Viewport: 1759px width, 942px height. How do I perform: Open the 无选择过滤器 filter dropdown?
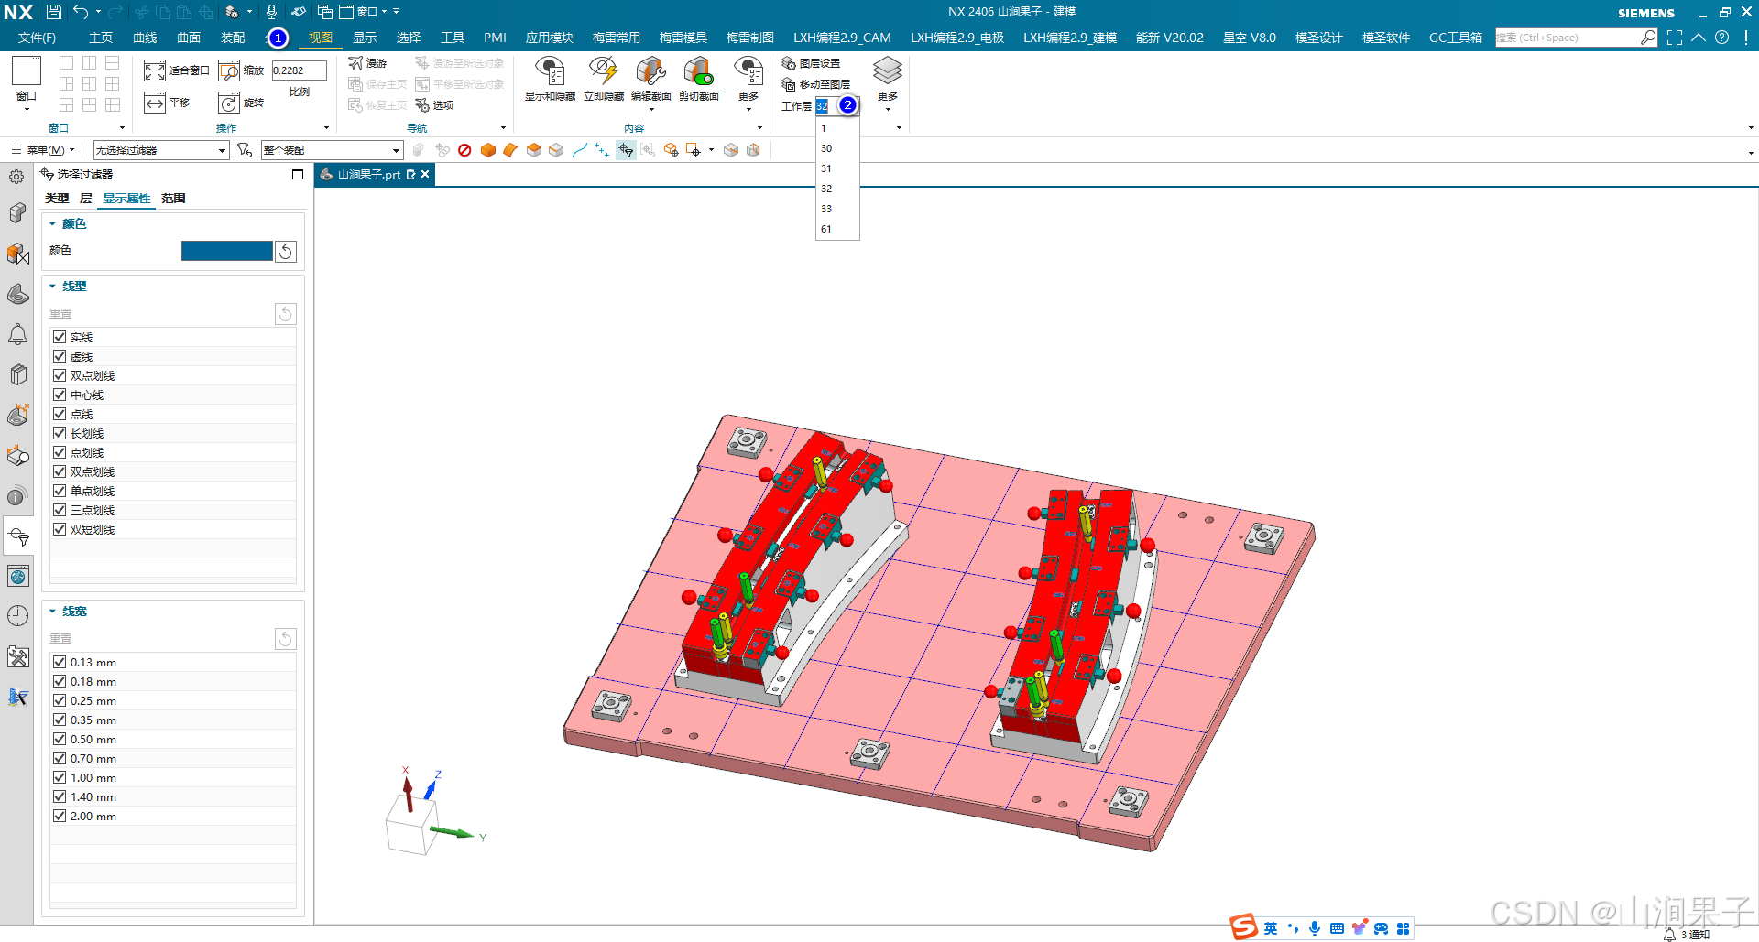(161, 150)
